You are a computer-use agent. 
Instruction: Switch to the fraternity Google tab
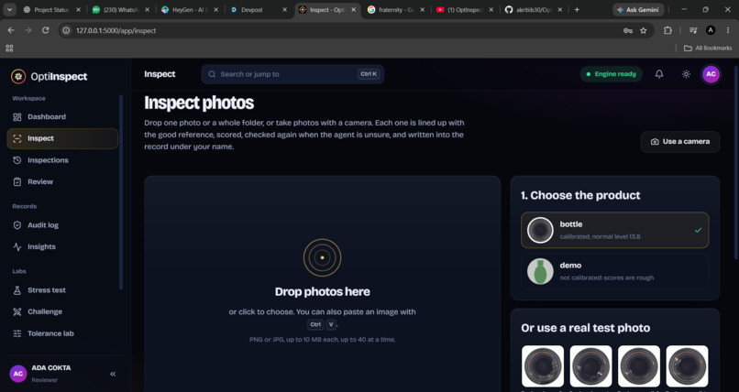point(396,10)
